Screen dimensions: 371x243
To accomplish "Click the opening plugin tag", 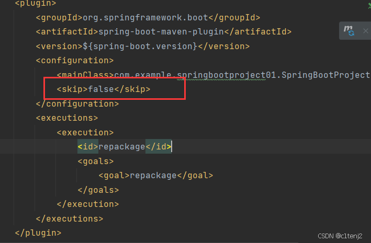I will click(36, 3).
